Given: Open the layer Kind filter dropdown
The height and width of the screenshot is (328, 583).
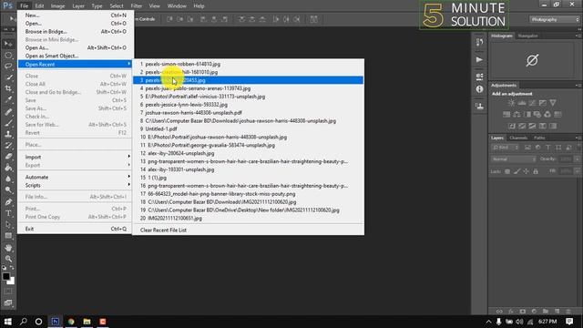Looking at the screenshot, I should pos(505,148).
